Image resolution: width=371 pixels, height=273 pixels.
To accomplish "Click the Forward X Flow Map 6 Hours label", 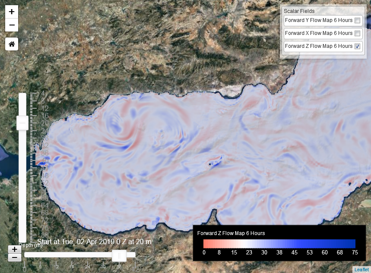I will 319,33.
